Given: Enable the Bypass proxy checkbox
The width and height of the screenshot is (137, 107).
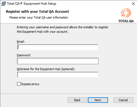Looking at the screenshot, I should point(19,84).
